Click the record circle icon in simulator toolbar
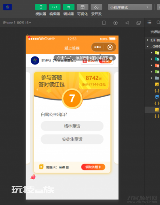 pyautogui.click(x=115, y=23)
